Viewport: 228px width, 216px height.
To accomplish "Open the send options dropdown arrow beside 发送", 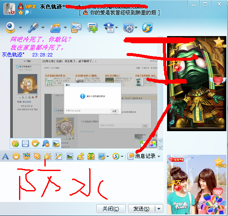I will point(159,208).
